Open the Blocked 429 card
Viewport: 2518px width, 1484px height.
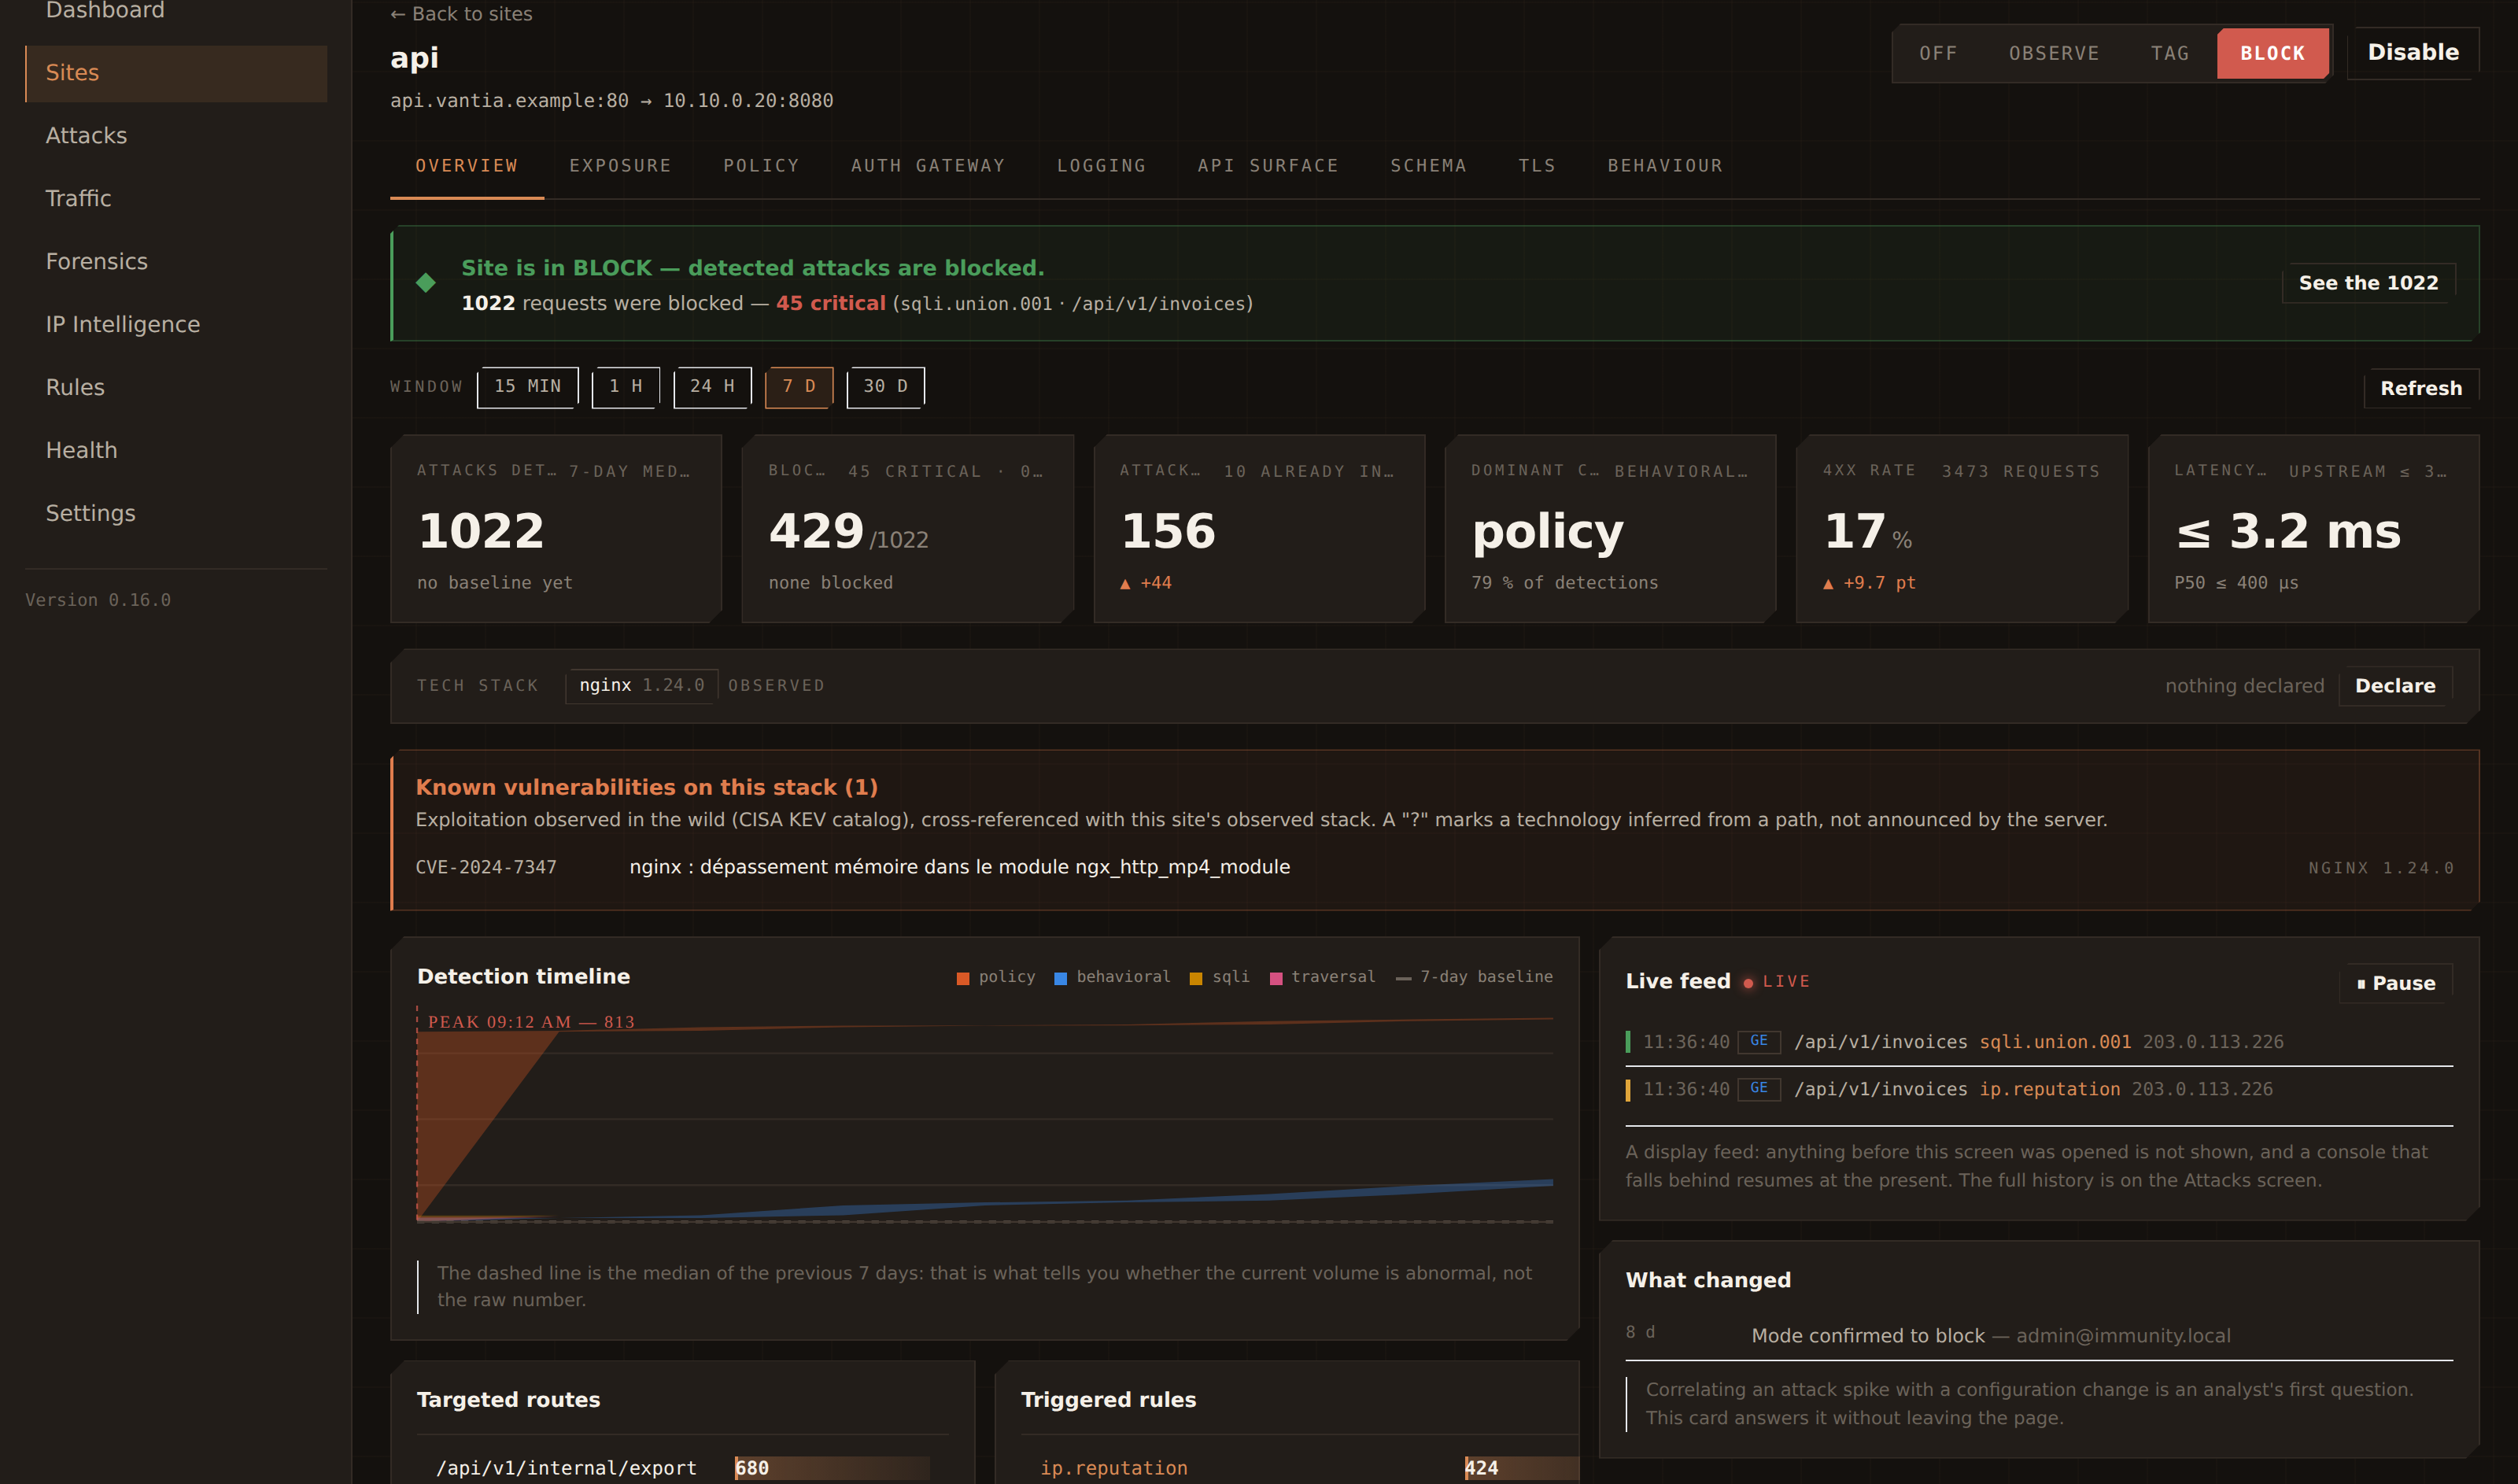click(907, 528)
